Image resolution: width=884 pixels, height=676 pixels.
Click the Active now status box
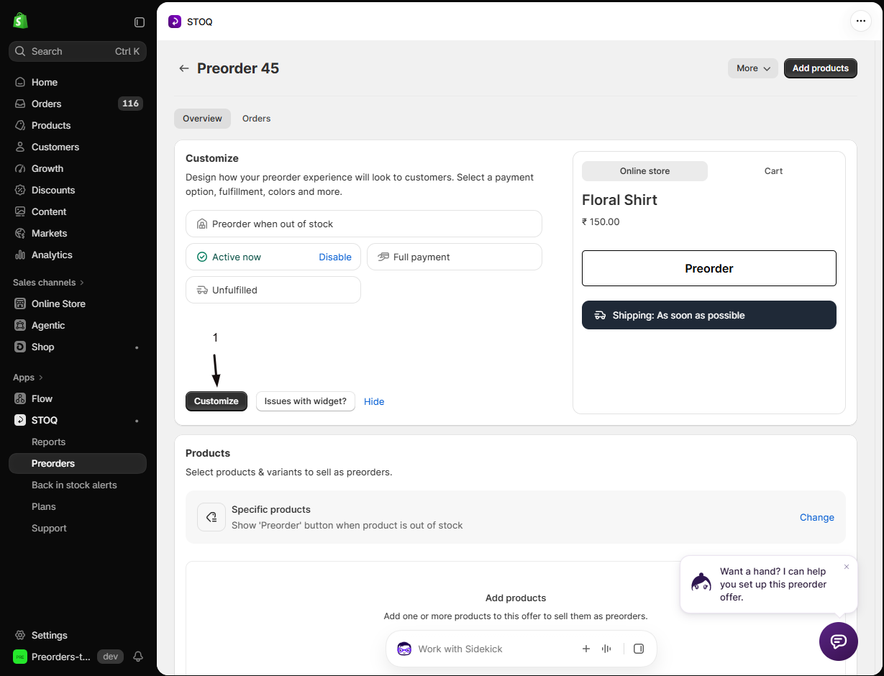[x=273, y=257]
